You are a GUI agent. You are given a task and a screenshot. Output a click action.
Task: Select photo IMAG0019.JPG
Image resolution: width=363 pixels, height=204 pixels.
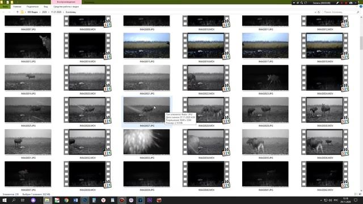pyautogui.click(x=28, y=78)
